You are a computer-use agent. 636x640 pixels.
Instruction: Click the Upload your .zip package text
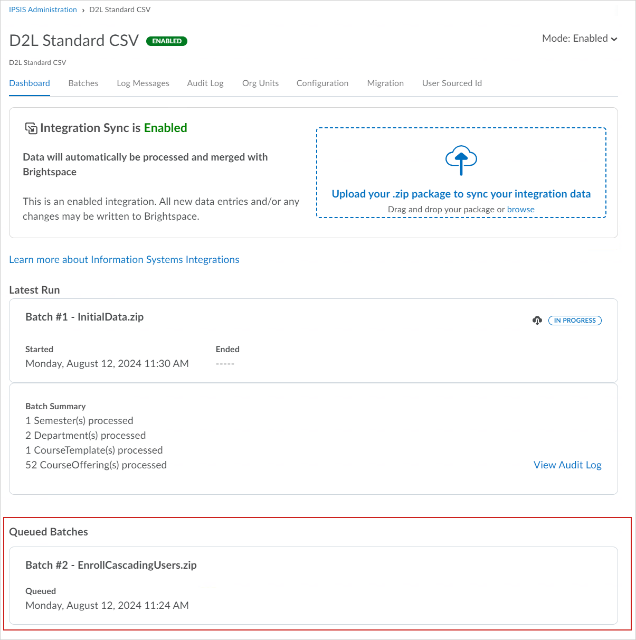[461, 194]
